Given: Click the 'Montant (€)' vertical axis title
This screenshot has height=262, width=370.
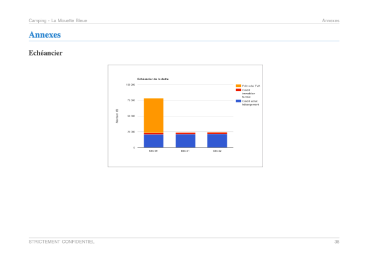Looking at the screenshot, I should click(117, 116).
